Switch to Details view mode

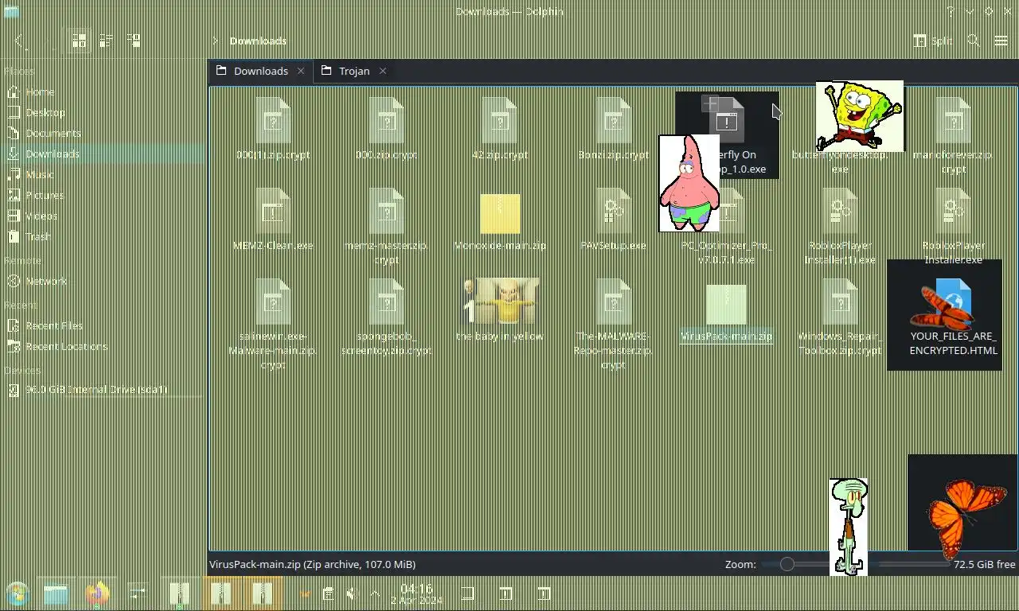pos(133,41)
